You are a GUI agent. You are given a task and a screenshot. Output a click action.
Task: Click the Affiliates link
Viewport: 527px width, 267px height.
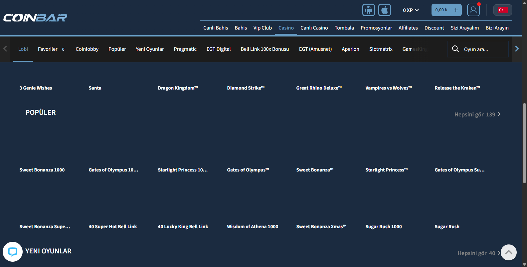point(408,28)
